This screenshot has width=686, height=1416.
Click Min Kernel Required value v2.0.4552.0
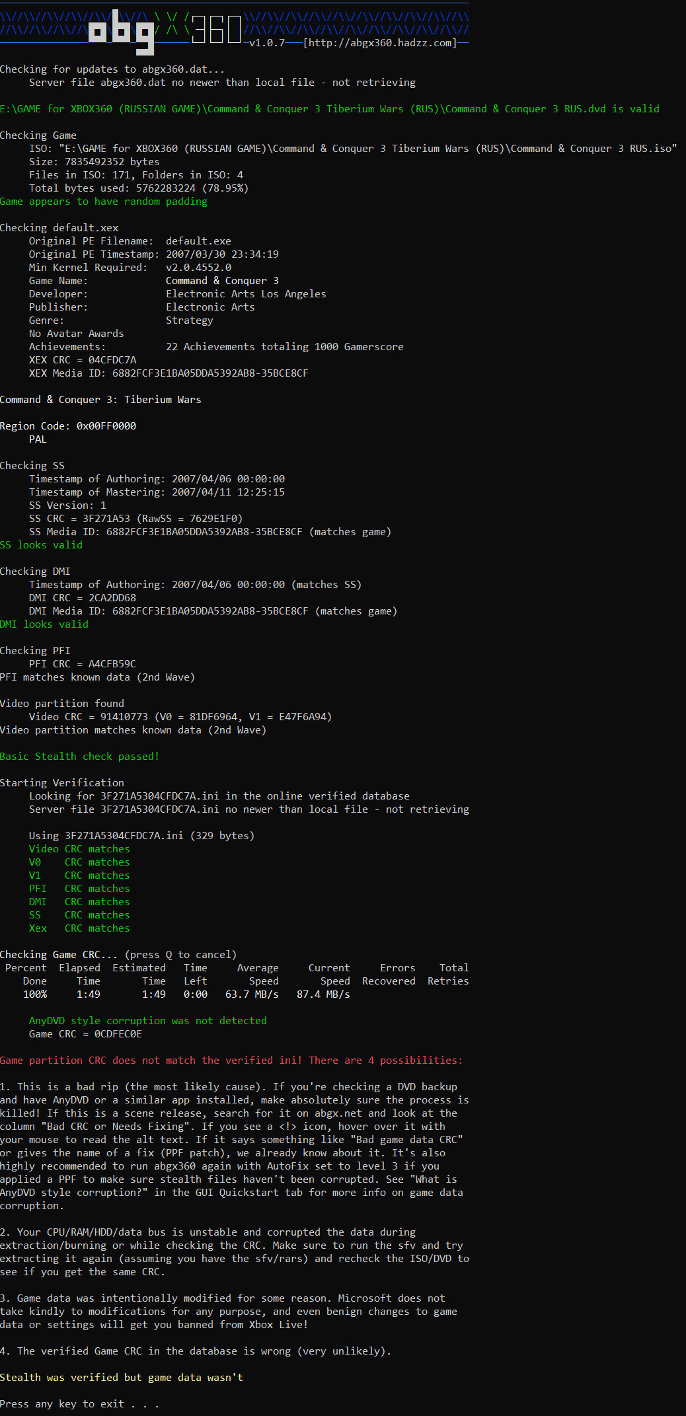pyautogui.click(x=198, y=268)
